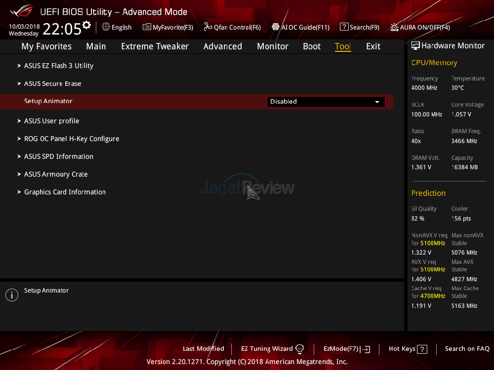Switch to Advanced tab
Image resolution: width=494 pixels, height=370 pixels.
tap(222, 46)
